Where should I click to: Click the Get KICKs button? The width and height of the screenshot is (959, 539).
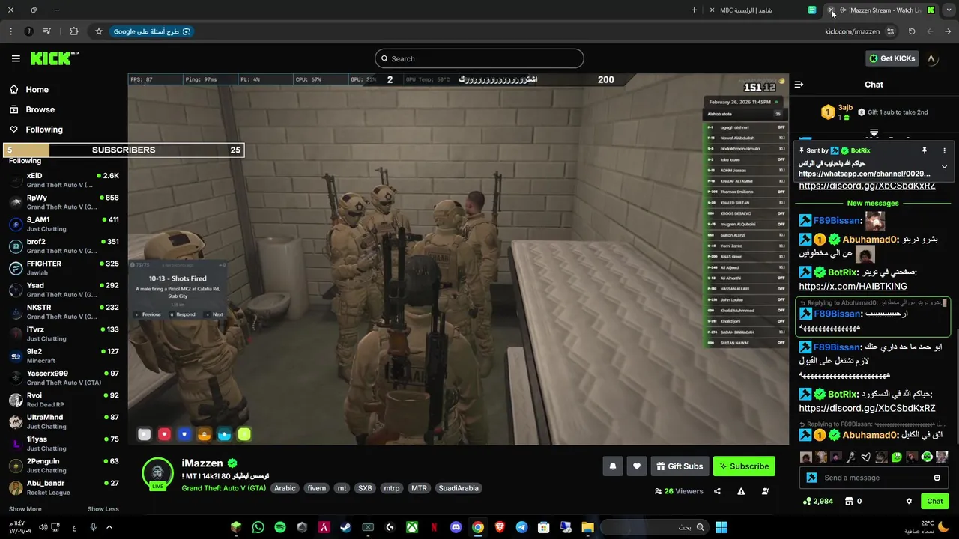click(x=891, y=58)
